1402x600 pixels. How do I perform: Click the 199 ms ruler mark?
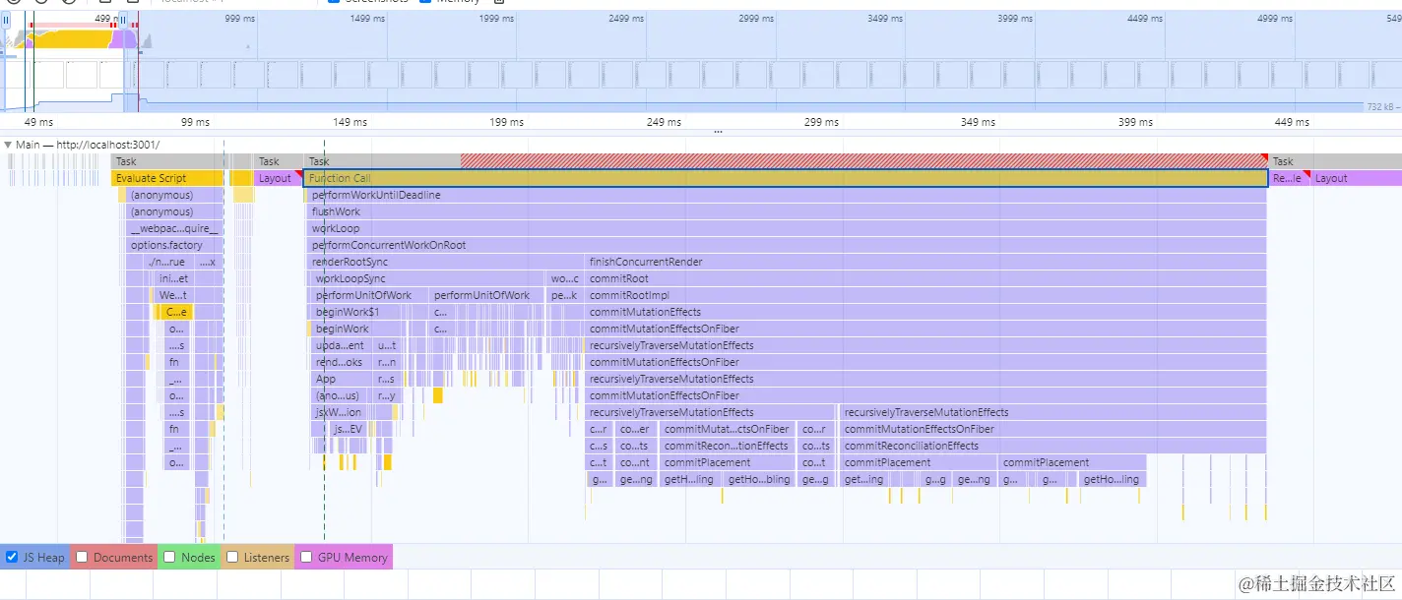point(506,122)
